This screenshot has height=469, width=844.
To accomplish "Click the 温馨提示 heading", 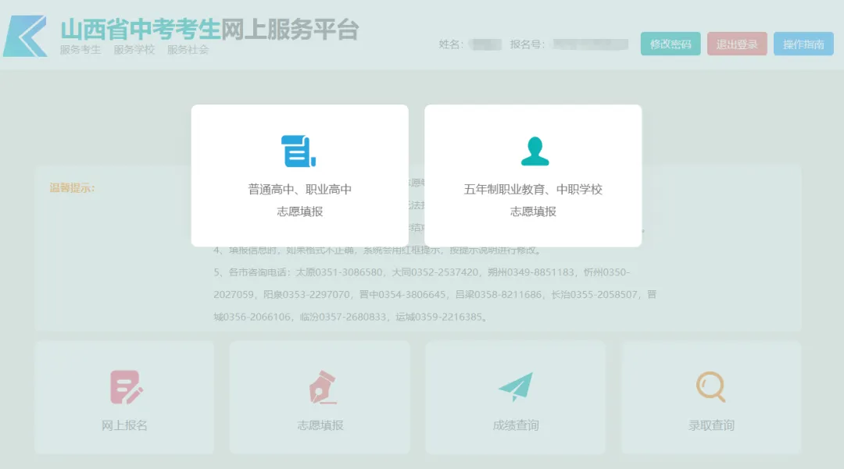I will point(72,188).
